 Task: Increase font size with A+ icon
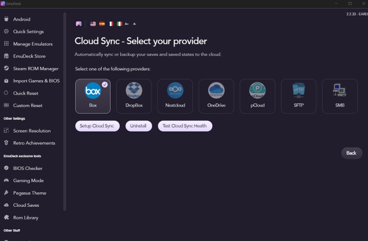tap(127, 24)
